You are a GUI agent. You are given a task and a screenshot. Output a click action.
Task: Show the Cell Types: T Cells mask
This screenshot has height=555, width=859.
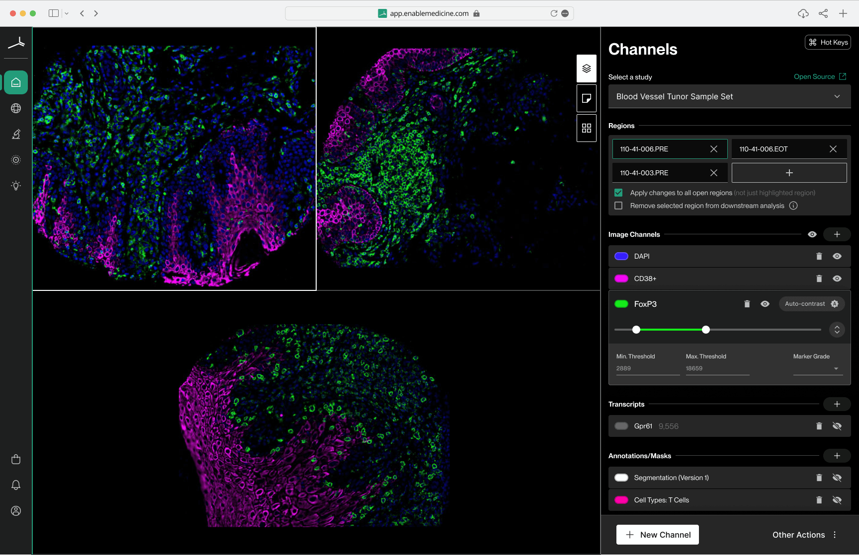[x=837, y=500]
